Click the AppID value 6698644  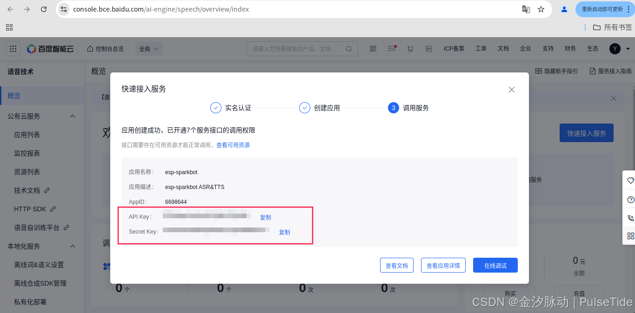click(176, 202)
